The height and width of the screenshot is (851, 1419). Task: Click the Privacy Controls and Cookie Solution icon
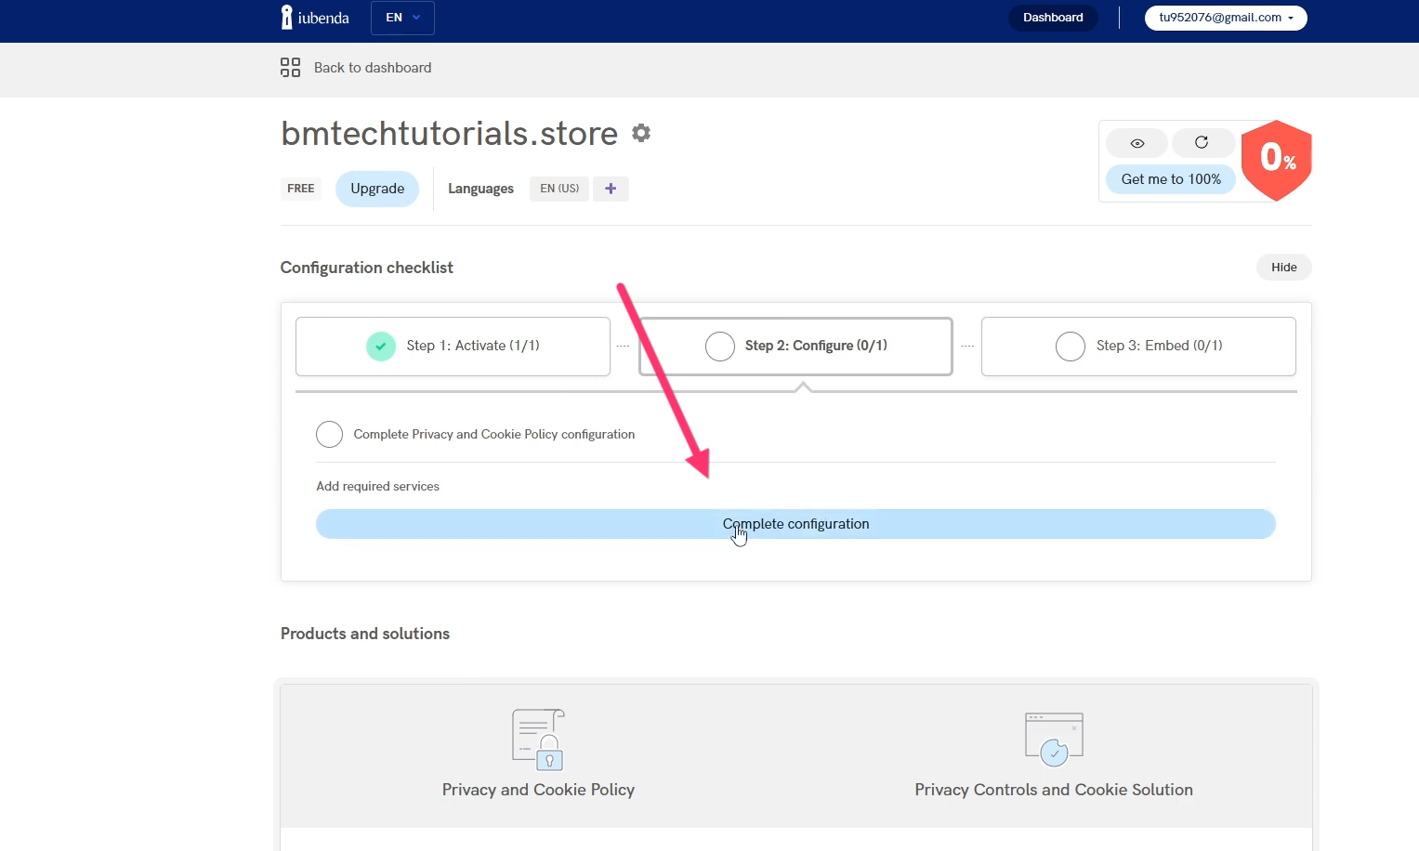(x=1054, y=740)
